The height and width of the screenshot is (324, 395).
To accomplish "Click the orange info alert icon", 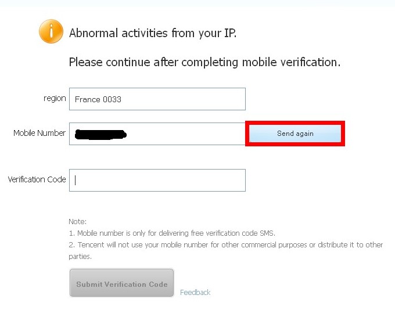I will [x=51, y=31].
